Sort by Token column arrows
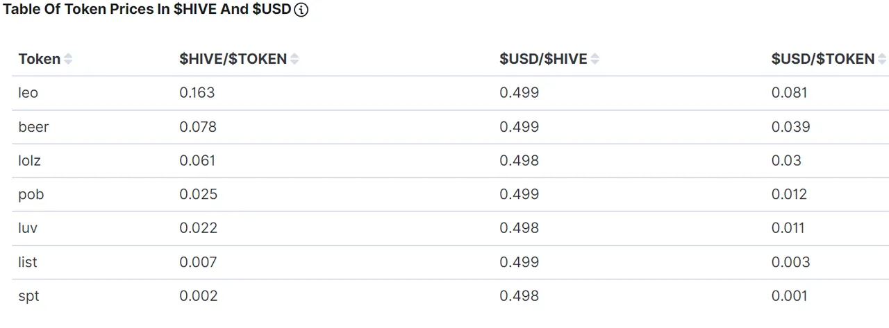Image resolution: width=889 pixels, height=328 pixels. (x=68, y=60)
